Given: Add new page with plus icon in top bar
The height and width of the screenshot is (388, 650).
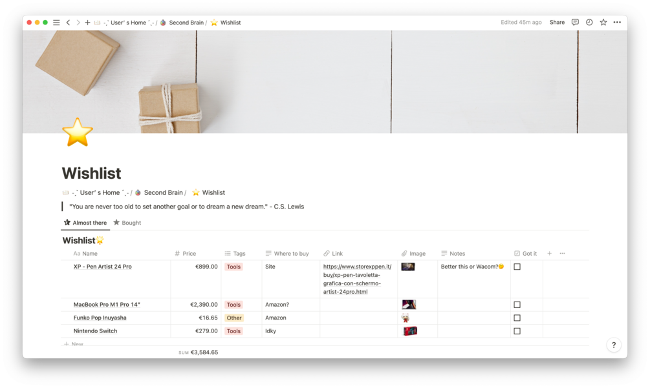Looking at the screenshot, I should [x=87, y=23].
